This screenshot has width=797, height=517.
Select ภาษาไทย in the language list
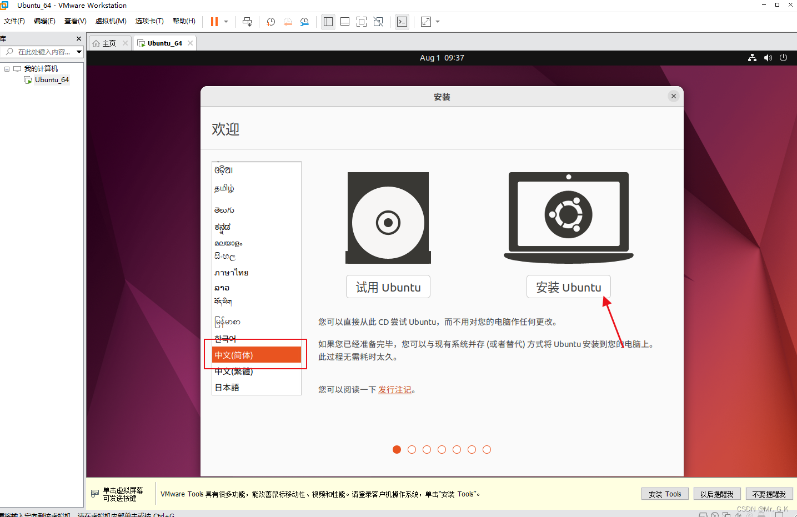[257, 273]
